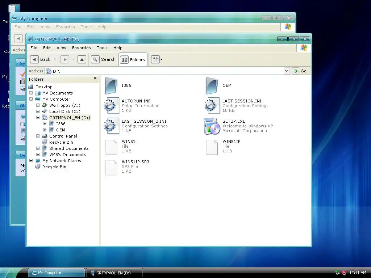The image size is (371, 278).
Task: Open the Views dropdown arrow
Action: [161, 60]
